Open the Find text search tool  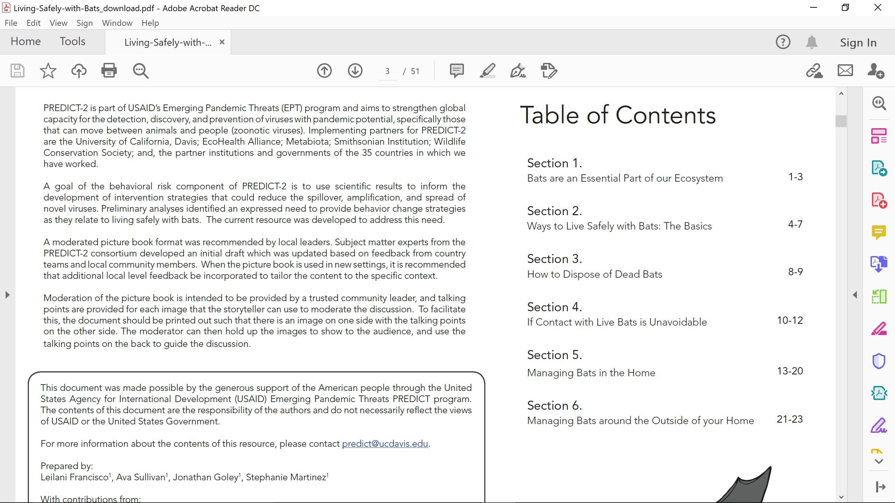pos(141,71)
